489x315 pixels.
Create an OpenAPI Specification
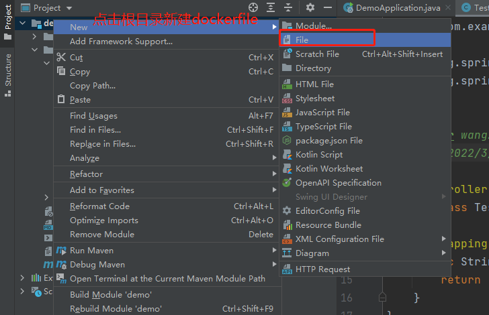click(365, 183)
